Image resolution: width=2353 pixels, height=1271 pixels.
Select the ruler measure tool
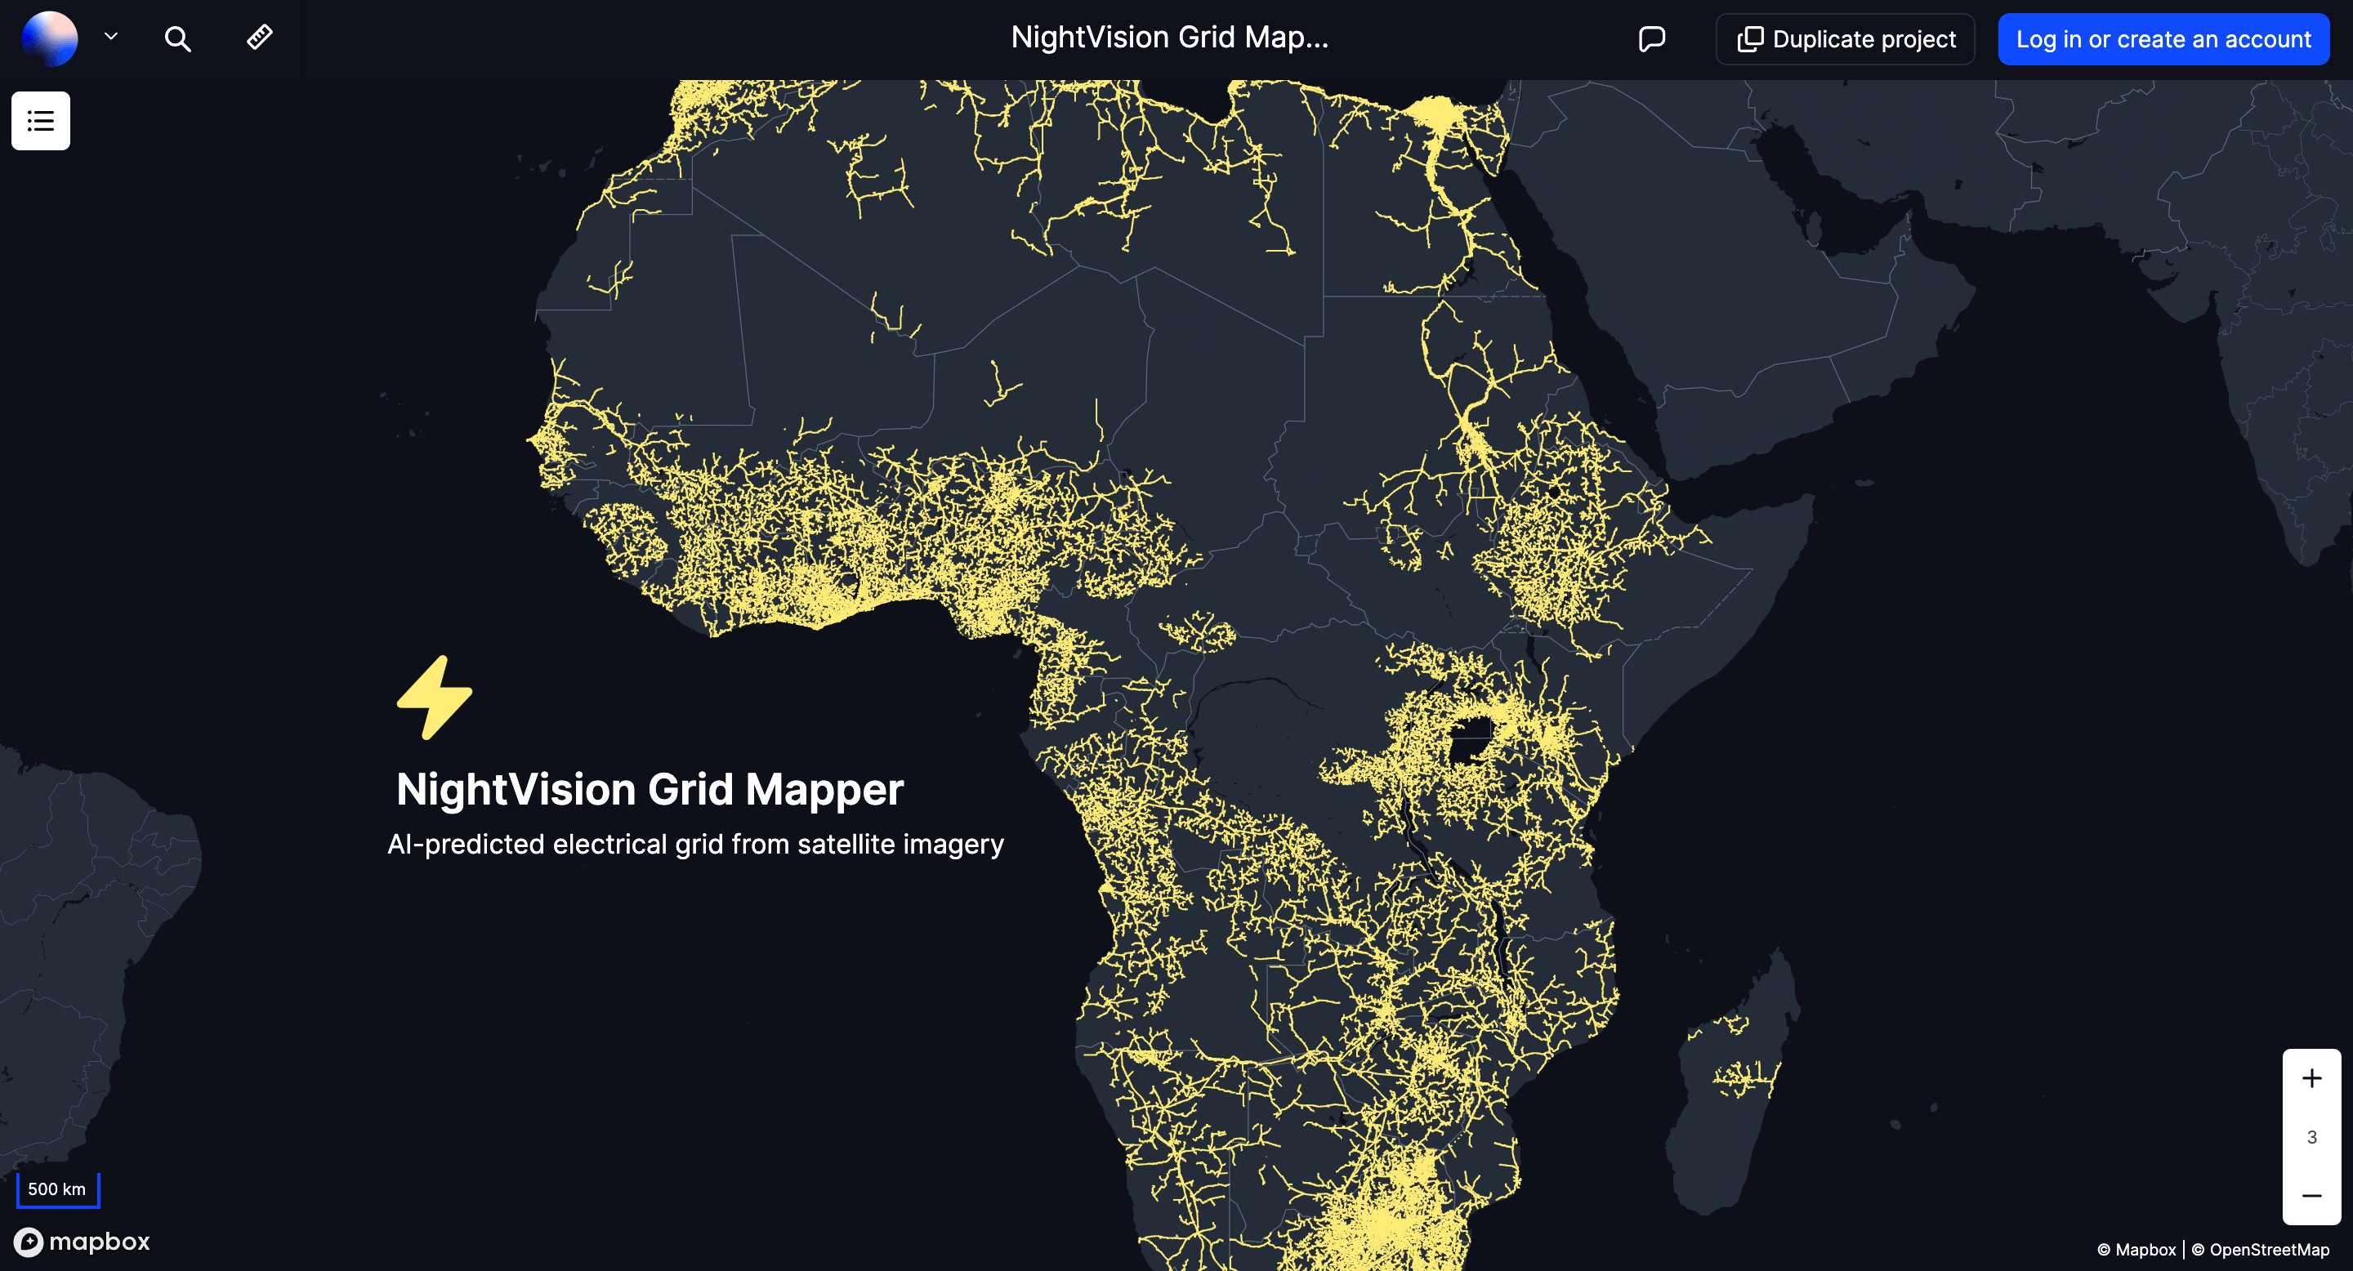click(260, 38)
